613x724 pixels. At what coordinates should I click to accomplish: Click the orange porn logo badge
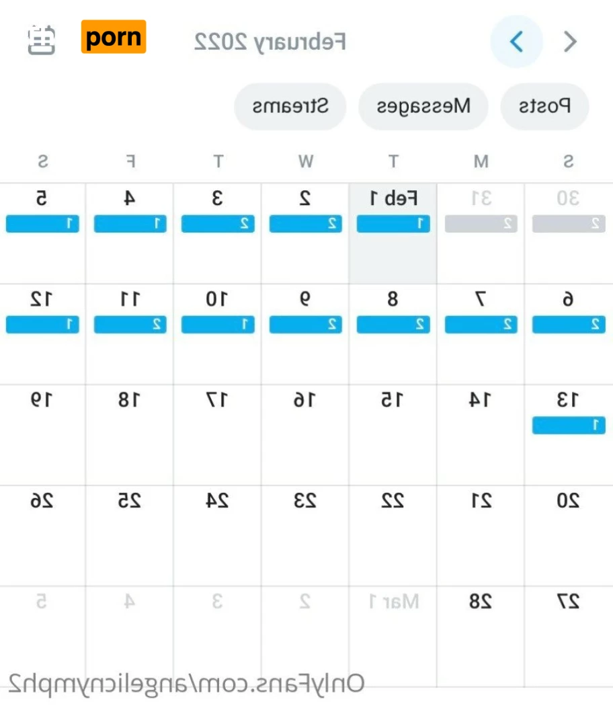click(x=114, y=37)
